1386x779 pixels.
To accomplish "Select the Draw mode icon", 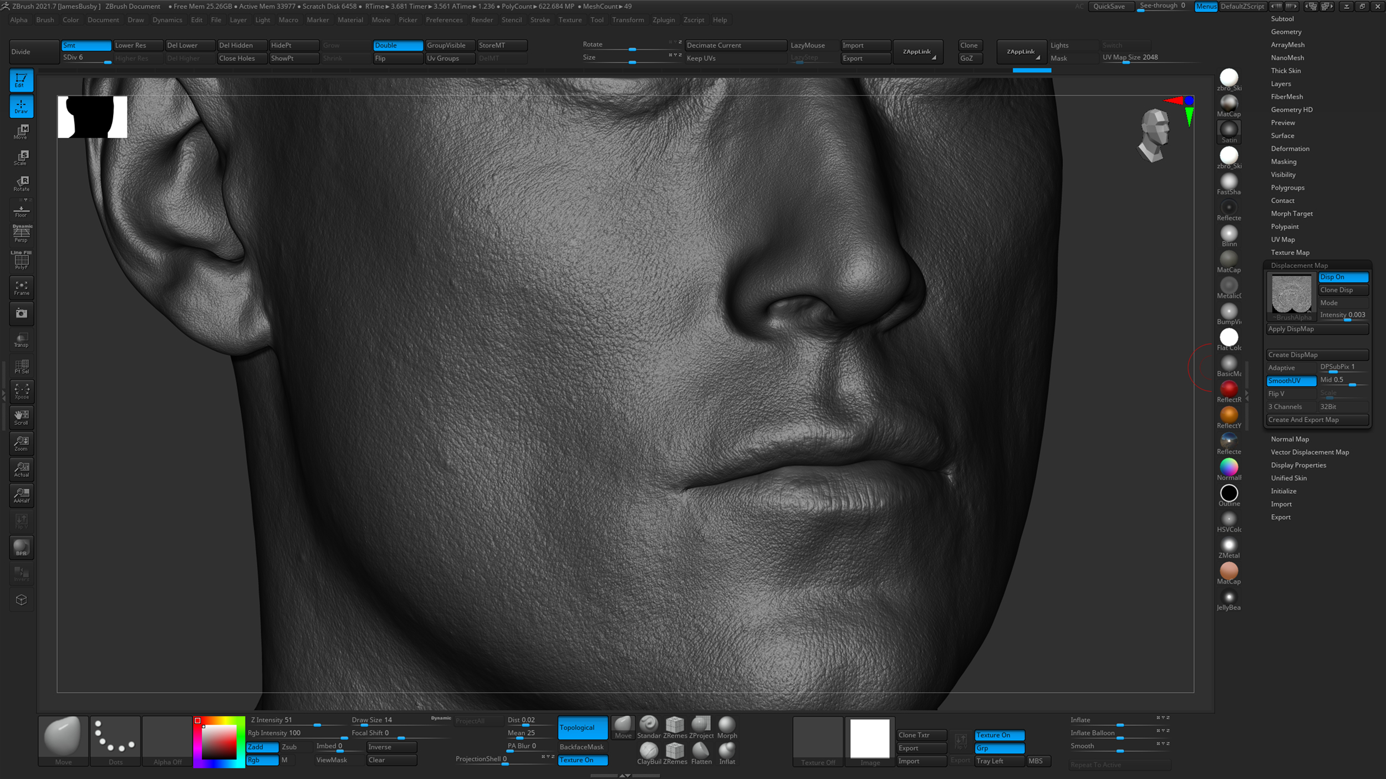I will point(21,106).
